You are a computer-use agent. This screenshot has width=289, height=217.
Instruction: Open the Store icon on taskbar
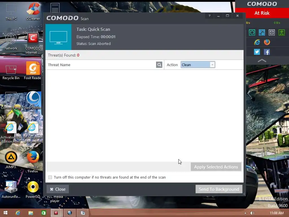[43, 213]
